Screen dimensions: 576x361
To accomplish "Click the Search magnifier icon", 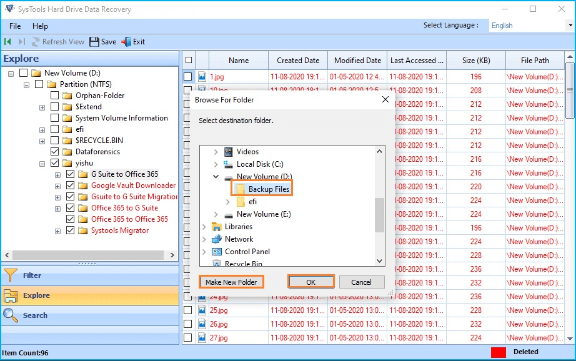I will coord(11,315).
